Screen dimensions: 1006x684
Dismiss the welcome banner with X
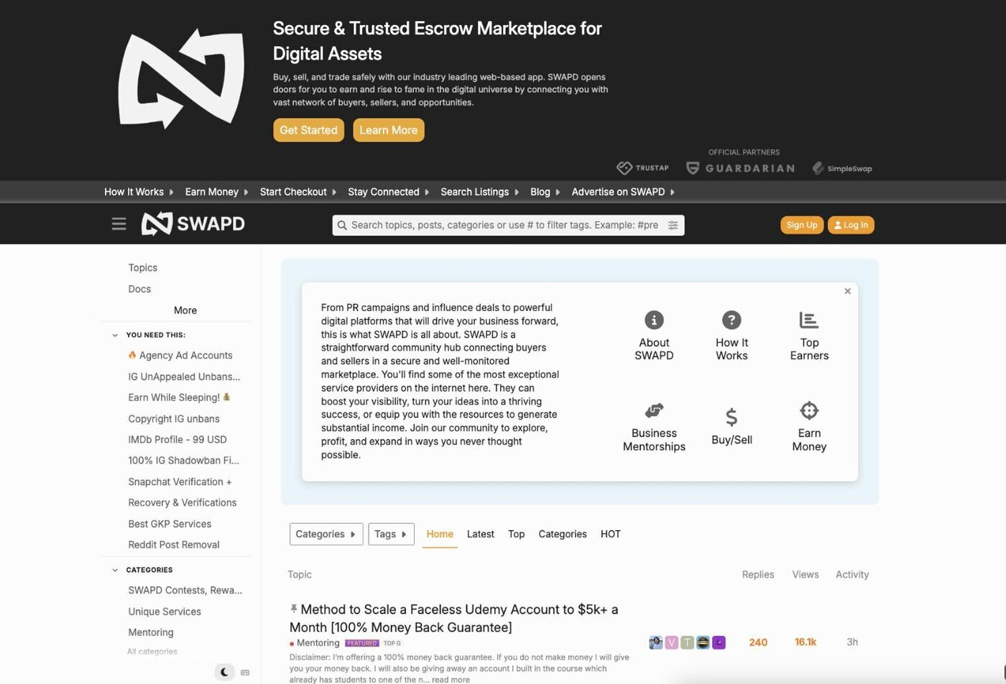[847, 291]
